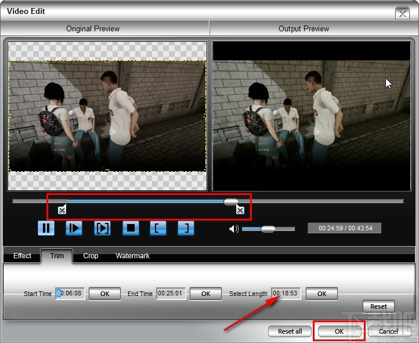Click the original preview video frame
The height and width of the screenshot is (343, 419).
107,116
